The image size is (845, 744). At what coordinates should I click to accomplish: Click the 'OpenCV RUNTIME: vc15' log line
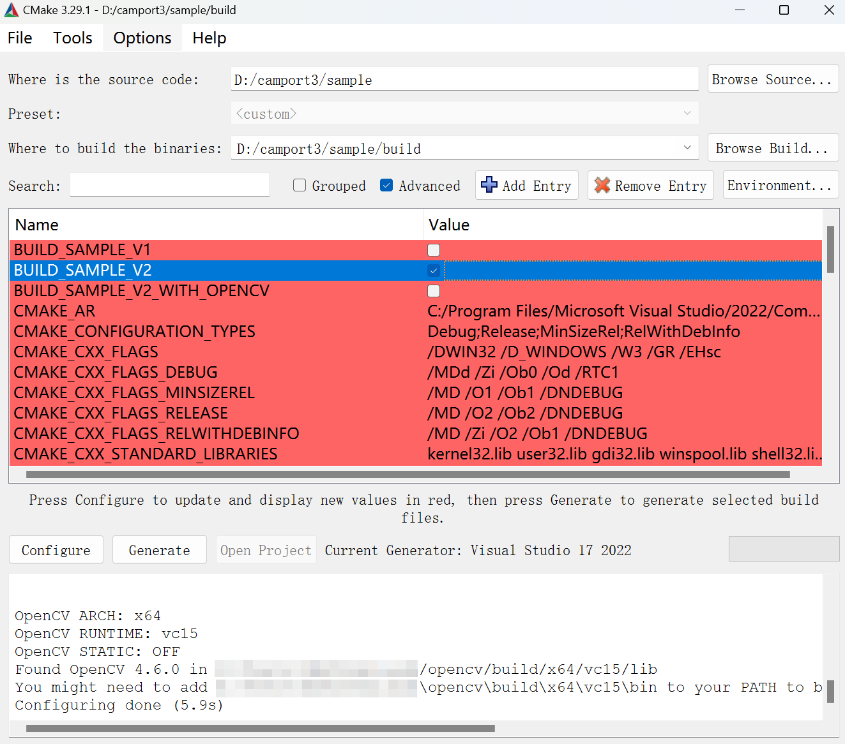[x=107, y=634]
